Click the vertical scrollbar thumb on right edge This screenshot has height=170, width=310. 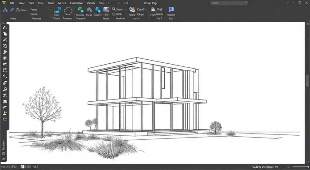307,80
